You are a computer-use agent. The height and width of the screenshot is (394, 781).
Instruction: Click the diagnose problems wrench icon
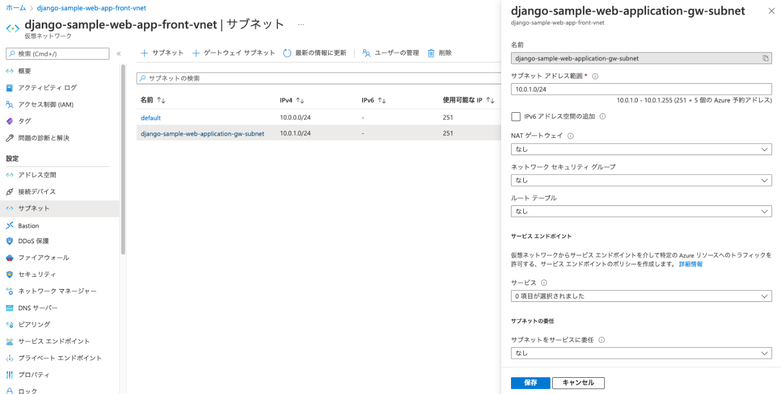pyautogui.click(x=9, y=138)
